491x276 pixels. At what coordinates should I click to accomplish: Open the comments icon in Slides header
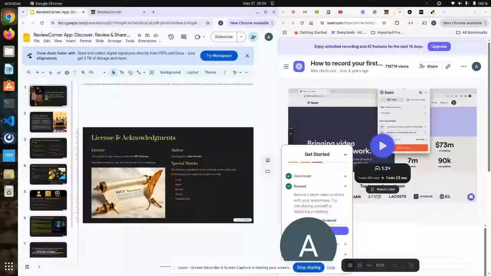183,37
